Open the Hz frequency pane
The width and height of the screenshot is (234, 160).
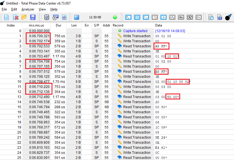pos(181,17)
